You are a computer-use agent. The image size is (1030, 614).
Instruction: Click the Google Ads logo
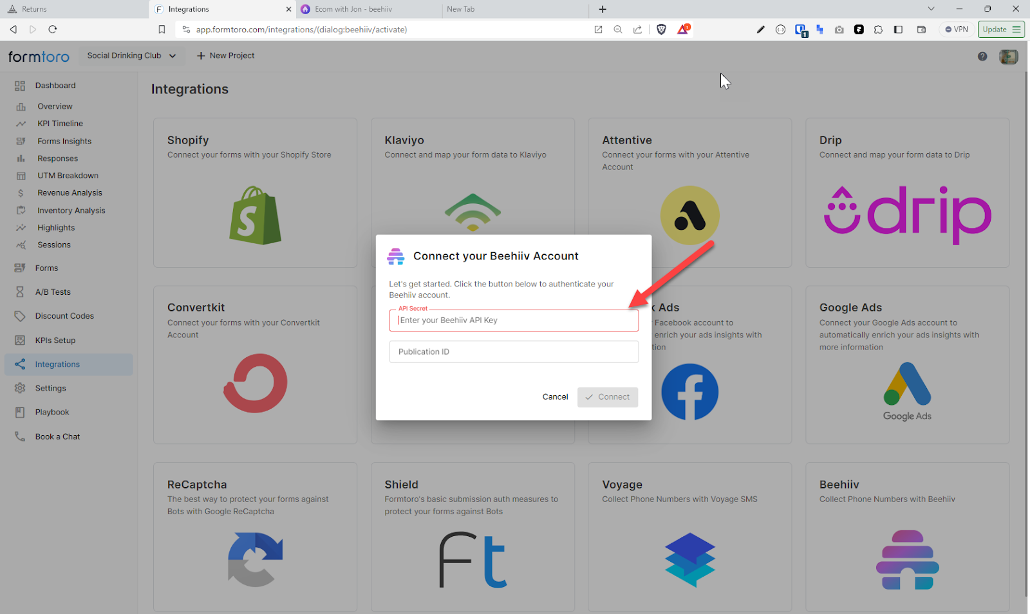[x=907, y=392]
